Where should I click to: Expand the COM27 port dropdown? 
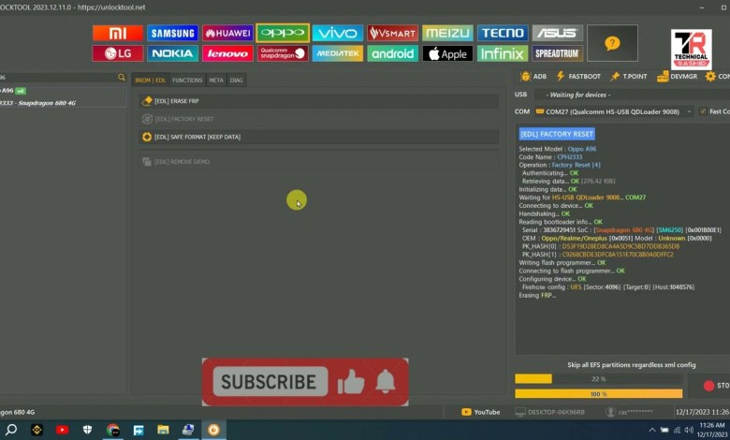(688, 111)
